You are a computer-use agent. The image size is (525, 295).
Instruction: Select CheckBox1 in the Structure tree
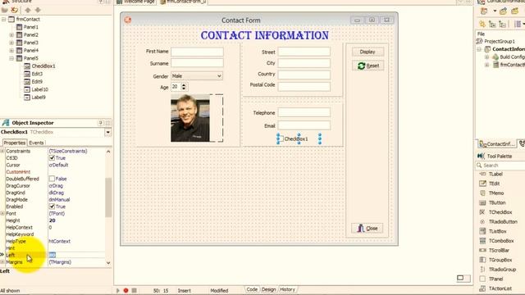pos(43,66)
